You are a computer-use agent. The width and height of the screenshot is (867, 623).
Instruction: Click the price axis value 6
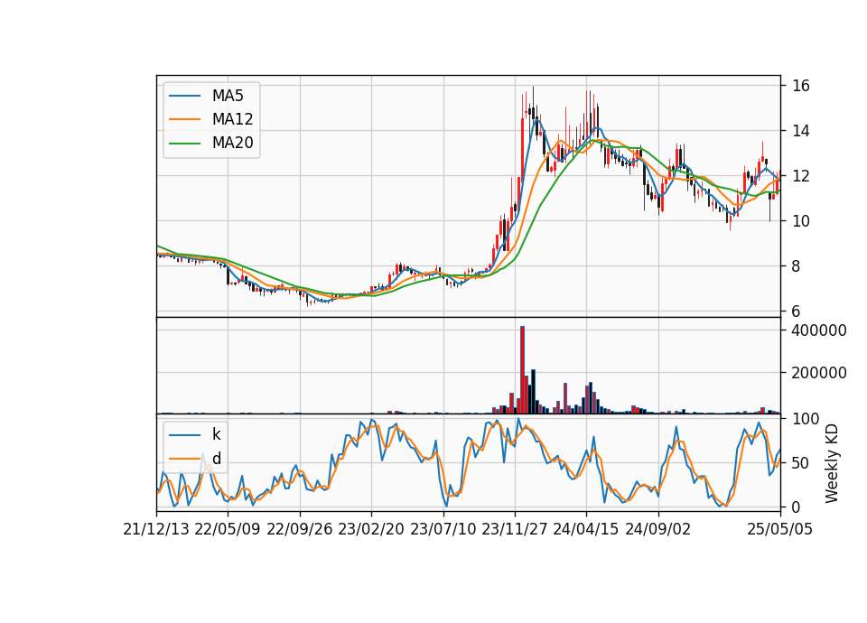[797, 311]
